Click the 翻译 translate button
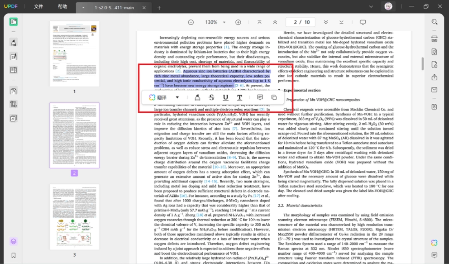This screenshot has width=449, height=264. (x=158, y=97)
